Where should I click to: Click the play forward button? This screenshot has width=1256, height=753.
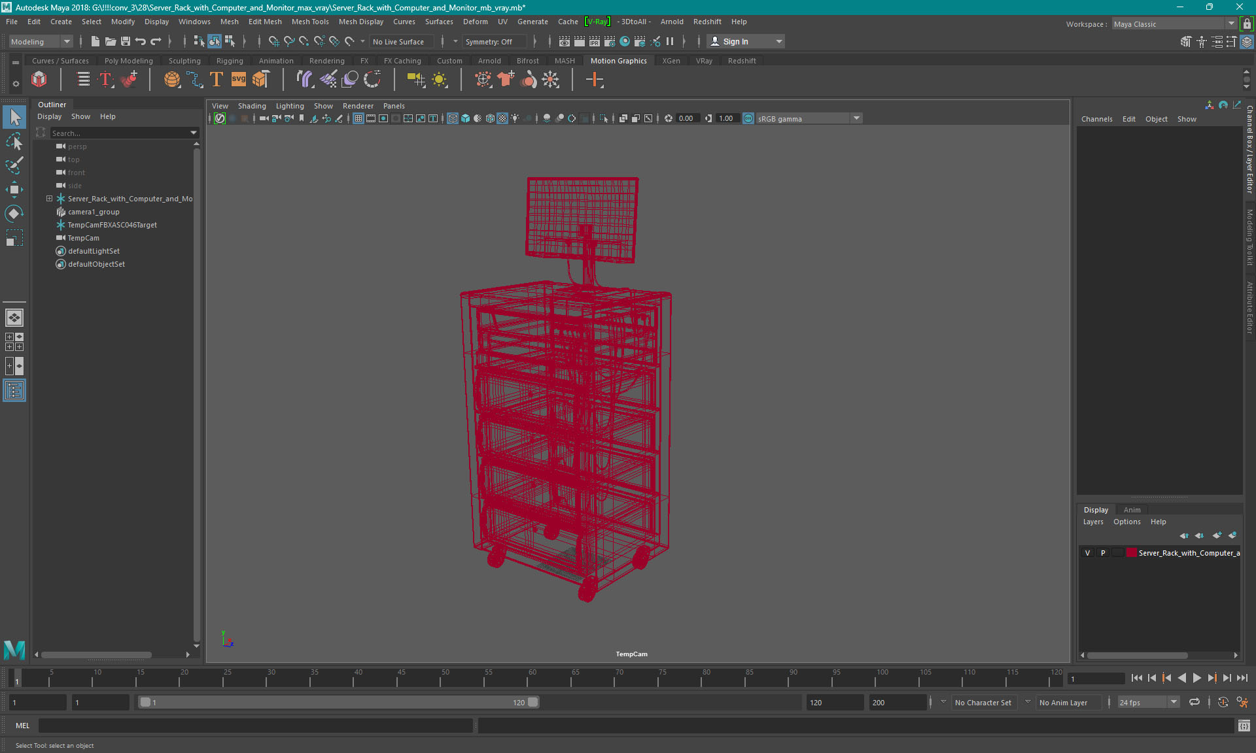click(x=1196, y=678)
